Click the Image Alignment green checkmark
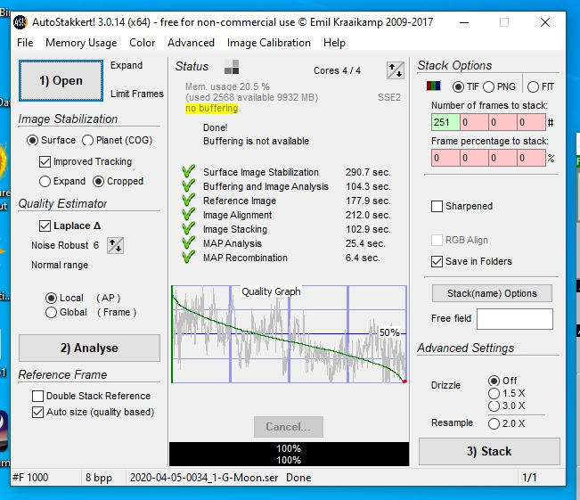 [x=188, y=215]
